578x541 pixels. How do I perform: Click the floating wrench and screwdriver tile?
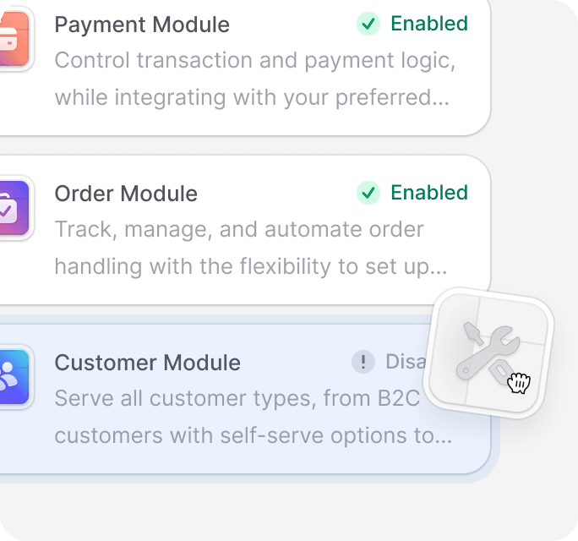488,353
